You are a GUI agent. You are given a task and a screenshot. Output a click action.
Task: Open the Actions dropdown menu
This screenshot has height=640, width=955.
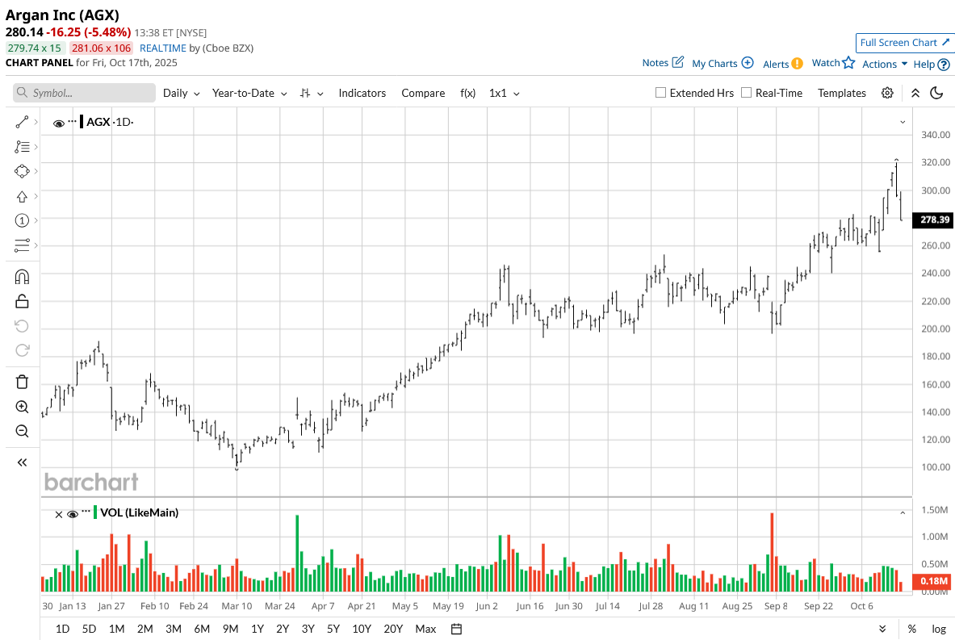[885, 64]
